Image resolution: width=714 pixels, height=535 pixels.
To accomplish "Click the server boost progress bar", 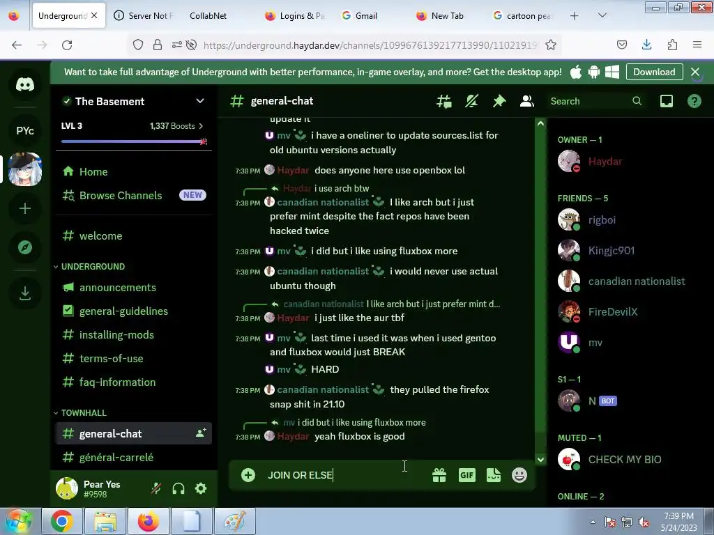I will click(135, 141).
